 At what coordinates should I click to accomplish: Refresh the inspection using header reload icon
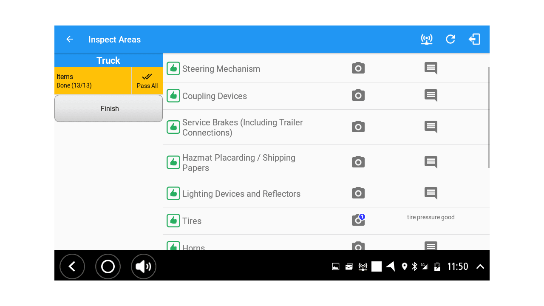[450, 39]
